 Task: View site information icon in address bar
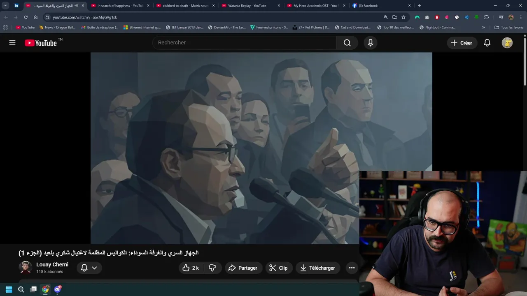click(x=47, y=17)
